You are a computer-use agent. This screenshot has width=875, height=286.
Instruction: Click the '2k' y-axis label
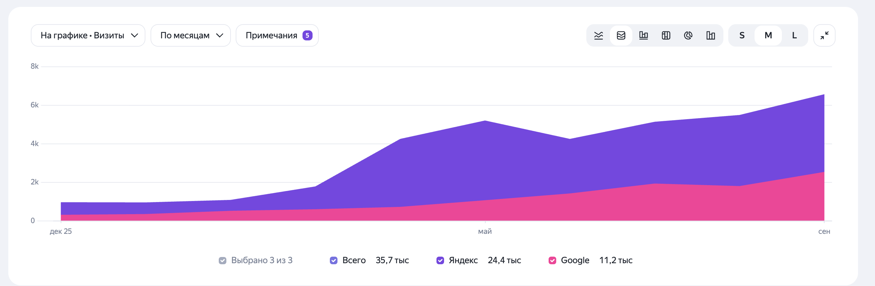coord(35,182)
